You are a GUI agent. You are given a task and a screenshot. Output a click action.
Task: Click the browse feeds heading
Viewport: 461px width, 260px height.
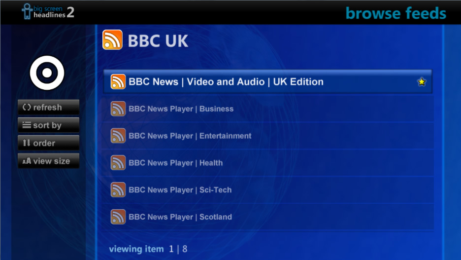pyautogui.click(x=395, y=13)
